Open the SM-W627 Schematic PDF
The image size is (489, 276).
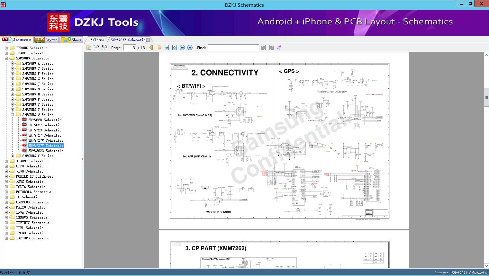tap(45, 125)
